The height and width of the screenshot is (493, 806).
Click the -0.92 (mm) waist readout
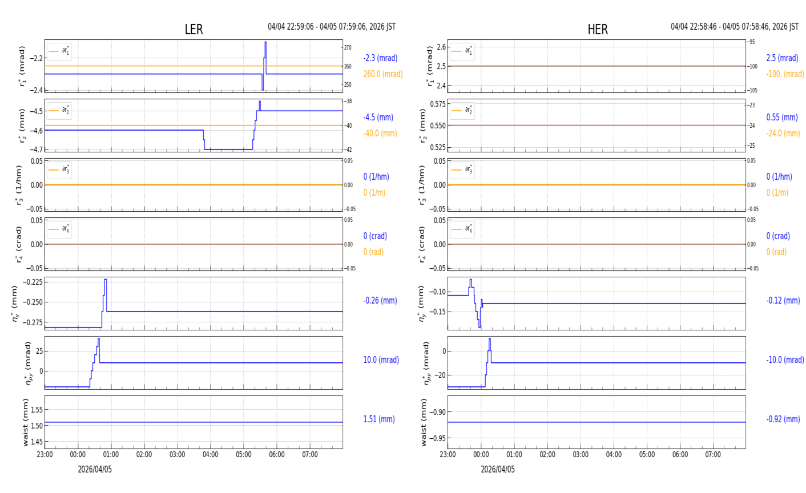tap(783, 419)
